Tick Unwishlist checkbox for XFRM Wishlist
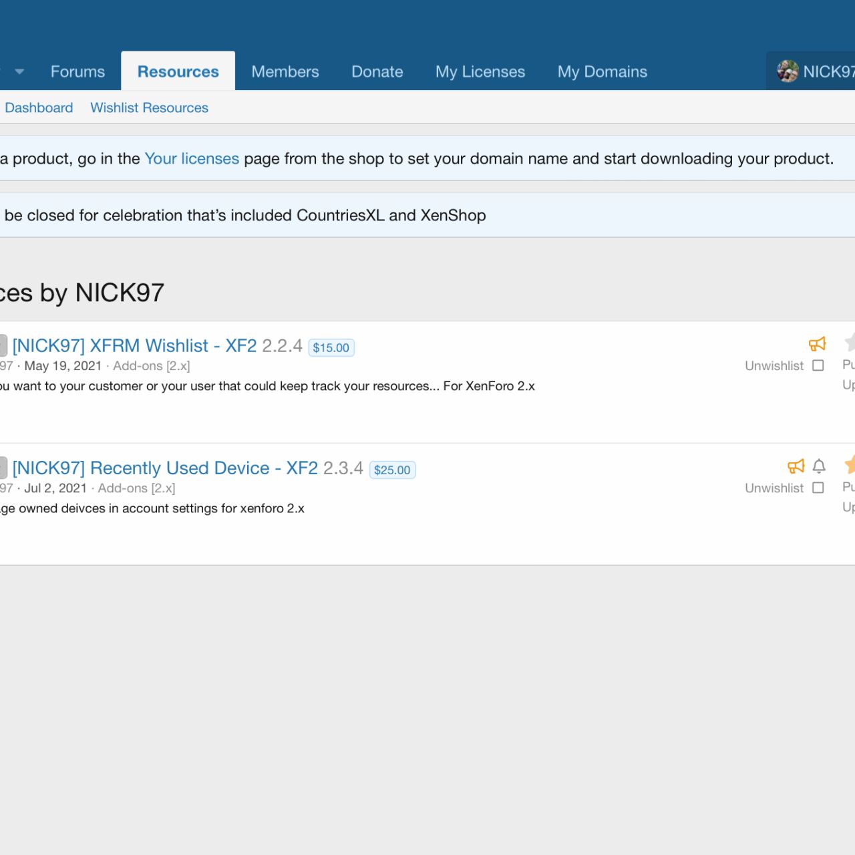Viewport: 855px width, 855px height. (818, 365)
